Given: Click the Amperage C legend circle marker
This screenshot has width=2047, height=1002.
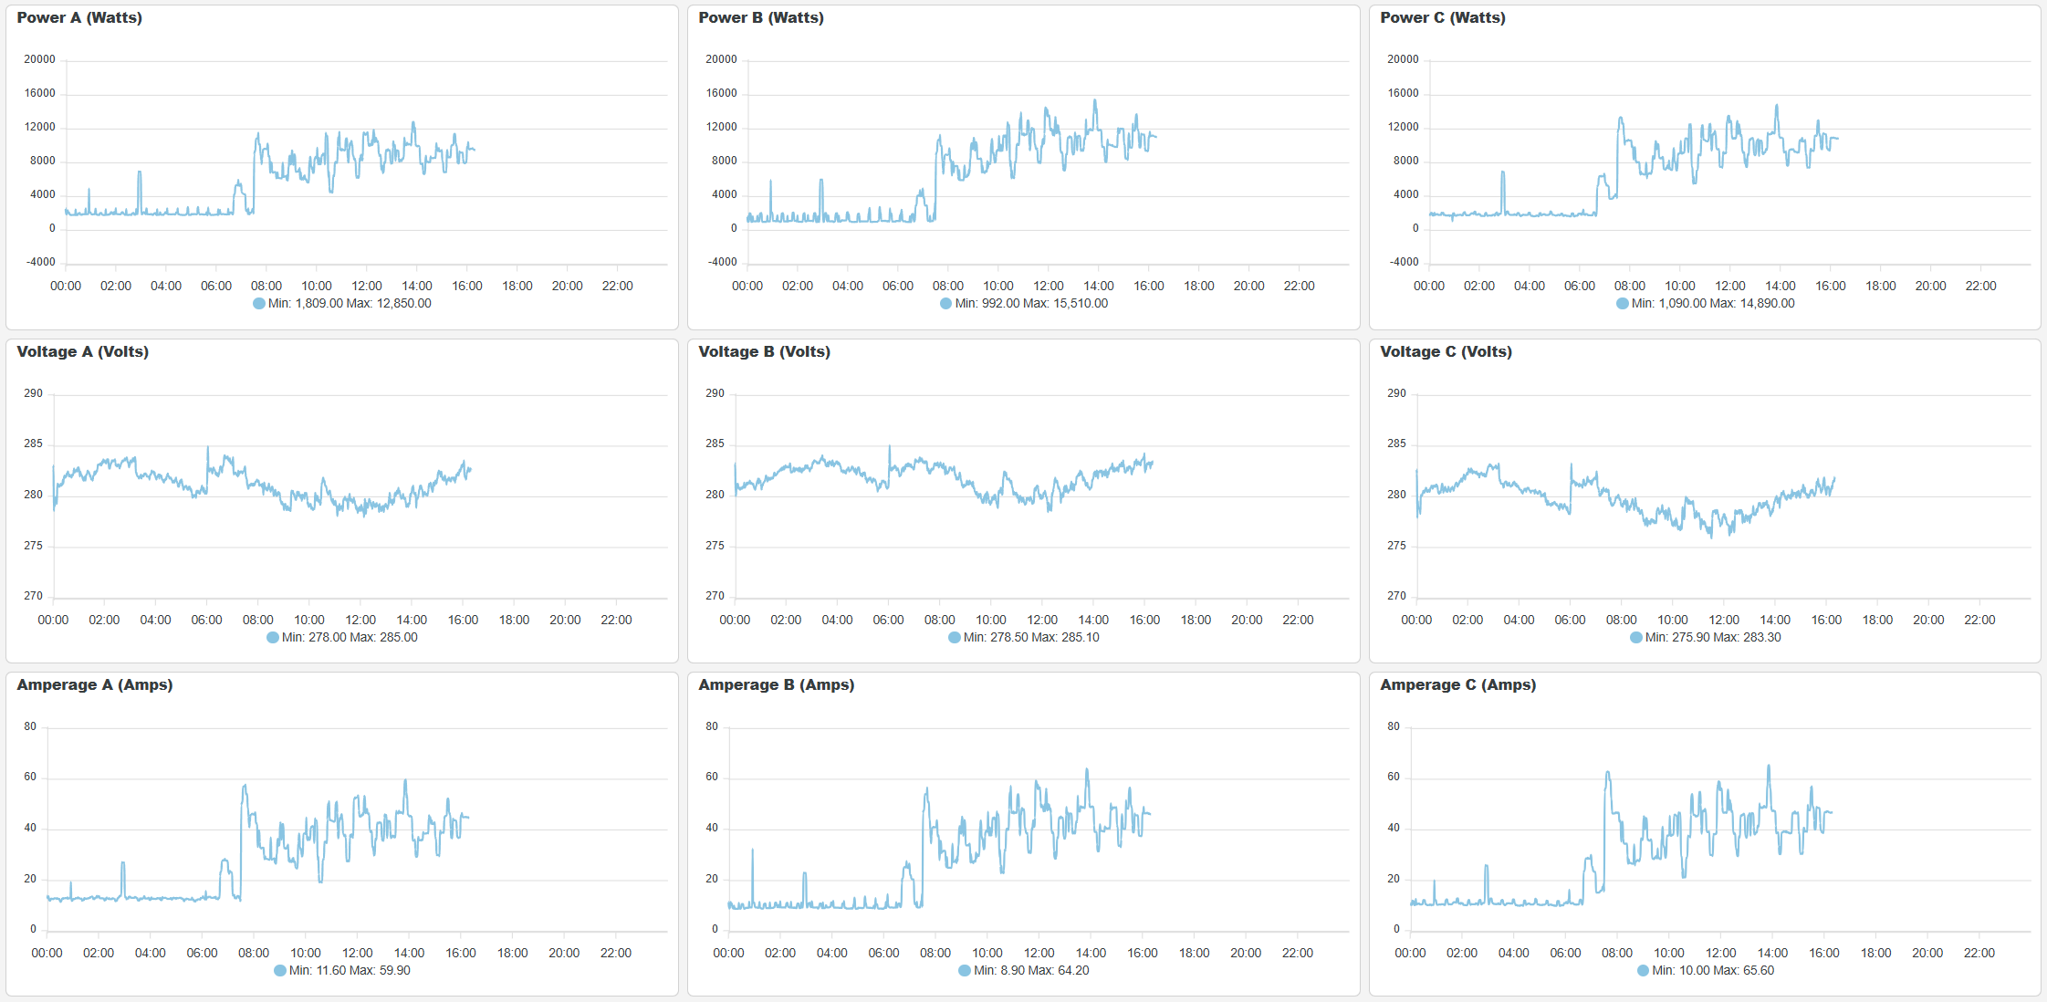Looking at the screenshot, I should (1643, 971).
